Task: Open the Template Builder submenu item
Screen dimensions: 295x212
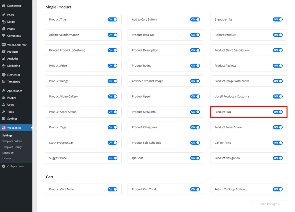Action: (x=12, y=141)
